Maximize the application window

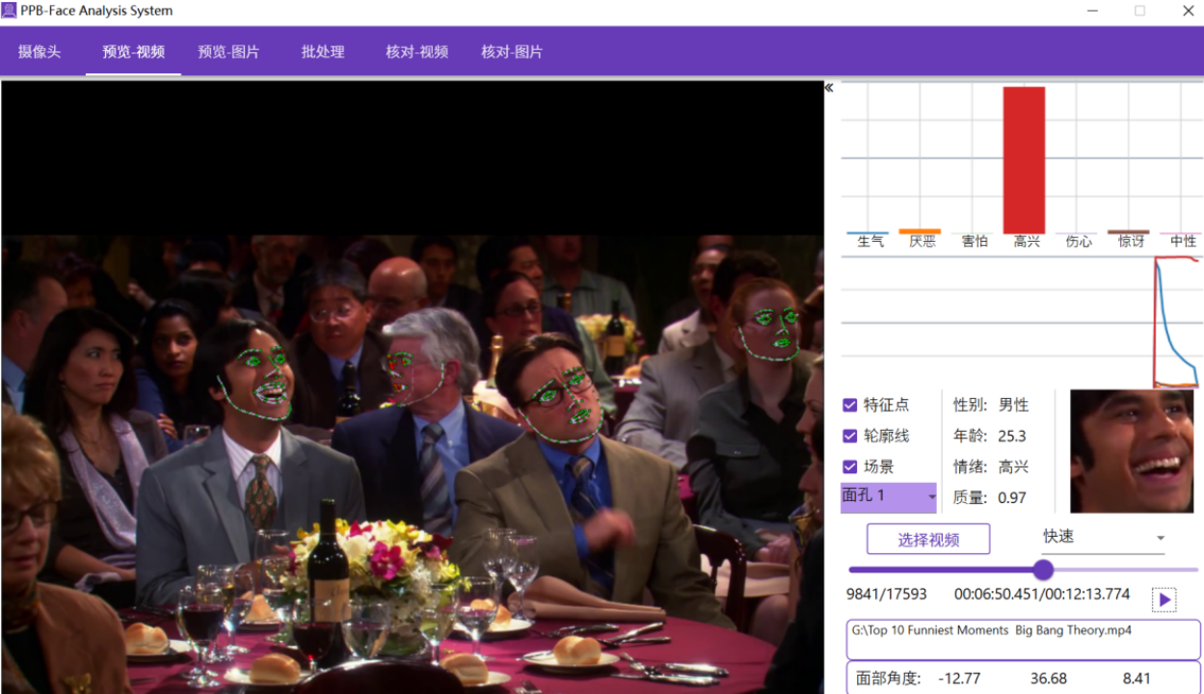(x=1139, y=12)
